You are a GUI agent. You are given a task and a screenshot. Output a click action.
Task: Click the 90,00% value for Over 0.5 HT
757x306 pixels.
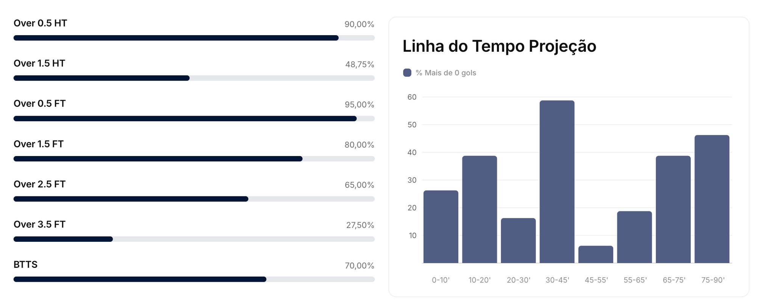click(359, 24)
